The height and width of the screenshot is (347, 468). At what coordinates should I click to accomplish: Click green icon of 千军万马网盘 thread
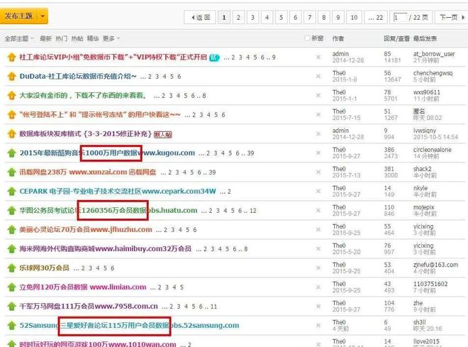[11, 307]
